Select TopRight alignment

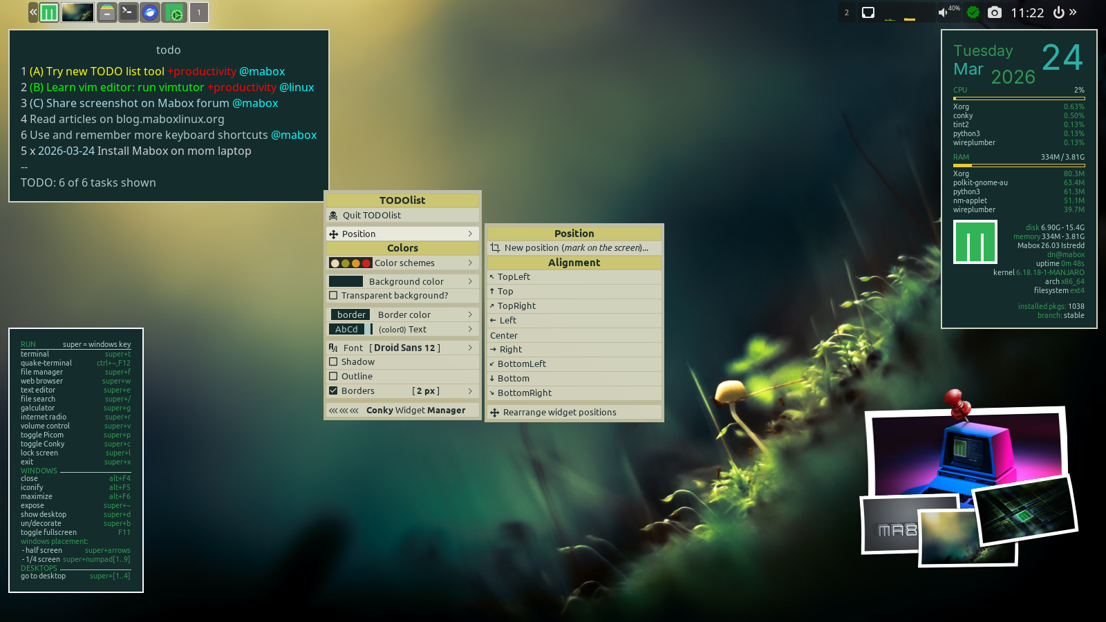tap(516, 306)
